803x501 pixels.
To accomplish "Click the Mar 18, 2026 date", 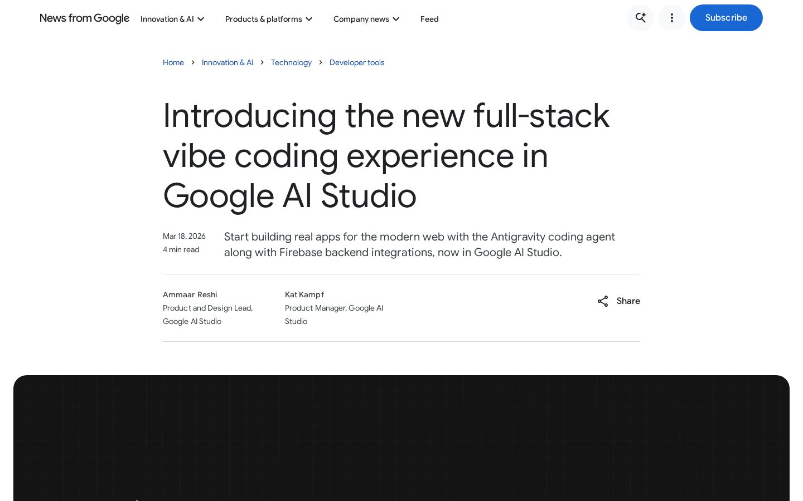I will [x=184, y=236].
